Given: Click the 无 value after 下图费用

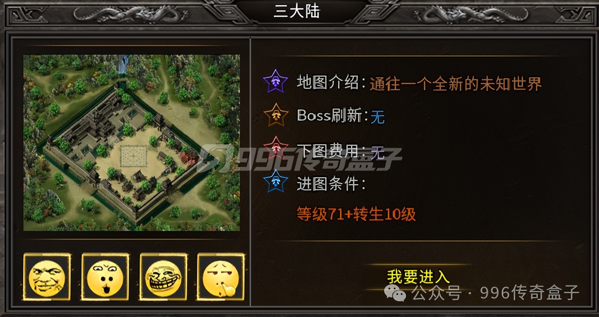Looking at the screenshot, I should click(x=377, y=151).
